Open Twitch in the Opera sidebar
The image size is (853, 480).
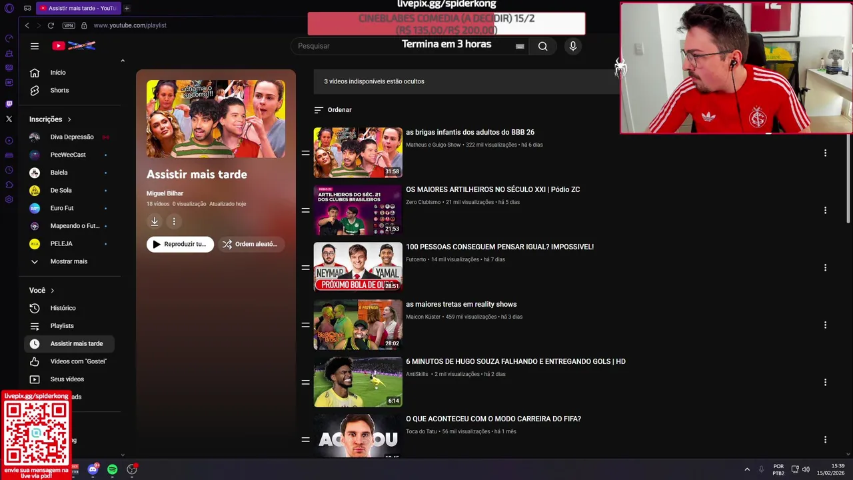click(9, 103)
